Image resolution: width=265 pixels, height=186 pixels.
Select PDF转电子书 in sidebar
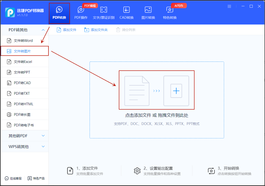pyautogui.click(x=24, y=125)
